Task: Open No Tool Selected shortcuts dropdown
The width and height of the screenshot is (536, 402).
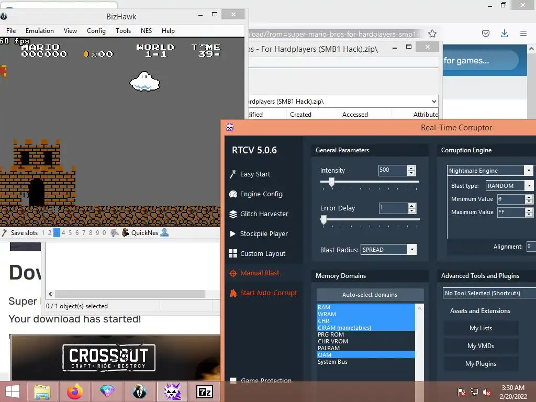Action: tap(489, 293)
